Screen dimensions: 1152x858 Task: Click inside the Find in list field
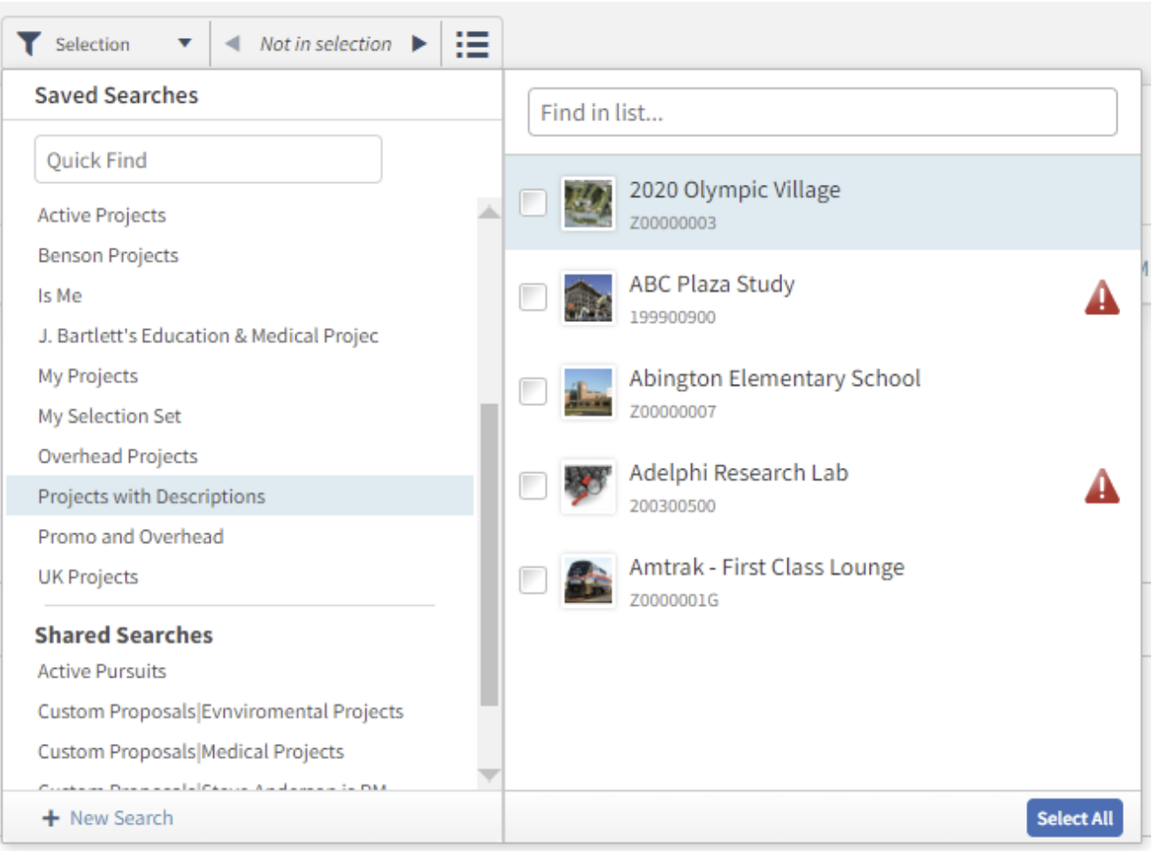tap(821, 111)
